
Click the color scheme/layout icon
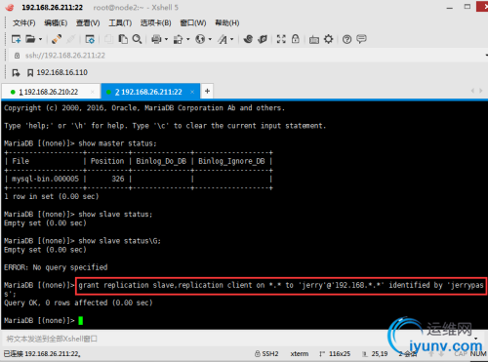click(x=178, y=39)
